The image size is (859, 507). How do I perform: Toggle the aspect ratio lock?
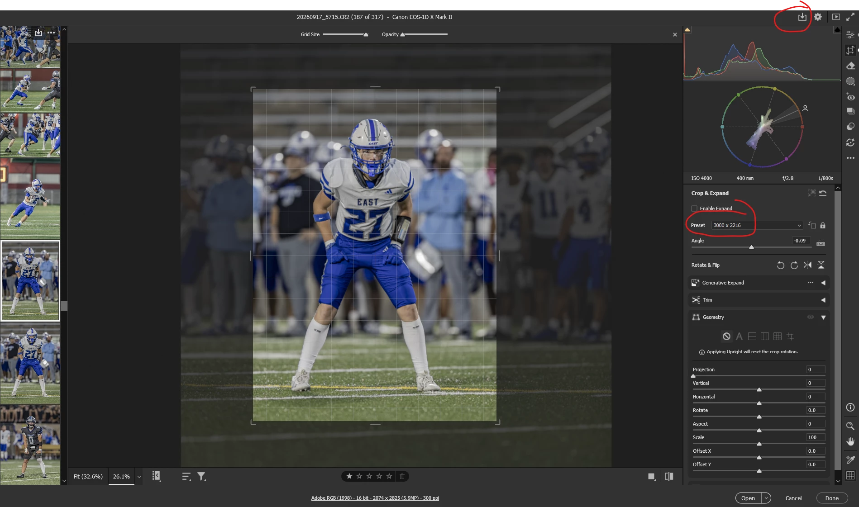click(823, 225)
